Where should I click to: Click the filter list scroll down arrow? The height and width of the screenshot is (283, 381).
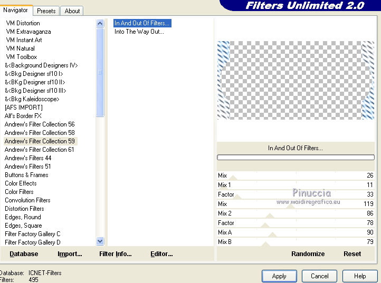(x=100, y=241)
